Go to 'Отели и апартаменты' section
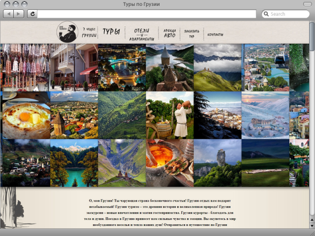Screen dimensions: 315x236 [142, 34]
